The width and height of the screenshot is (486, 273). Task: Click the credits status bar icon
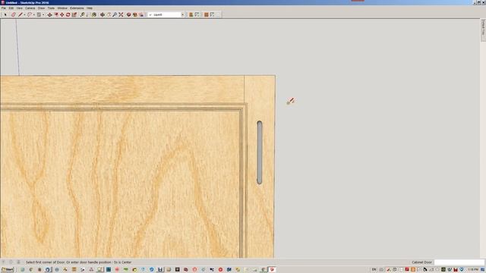pyautogui.click(x=11, y=262)
